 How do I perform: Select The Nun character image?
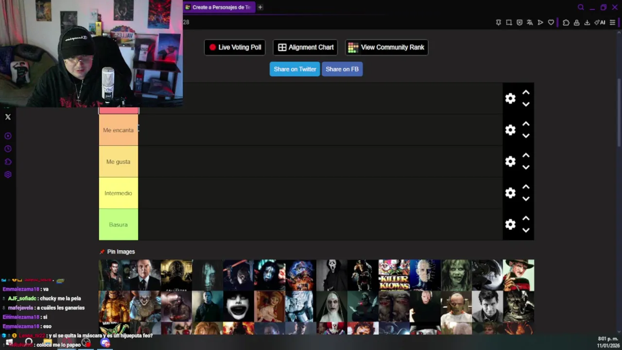click(332, 307)
